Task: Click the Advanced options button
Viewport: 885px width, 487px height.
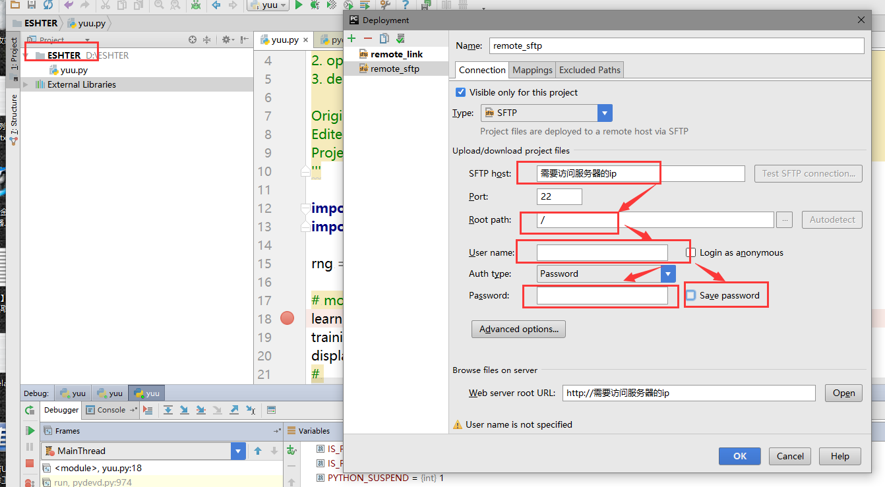Action: coord(518,329)
